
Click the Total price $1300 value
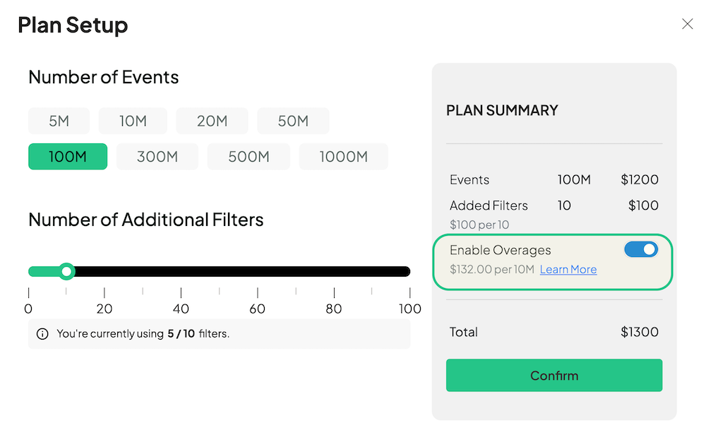[639, 332]
